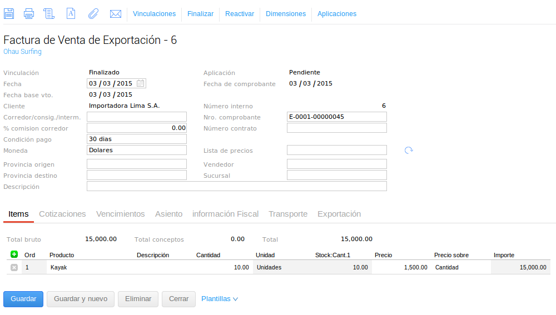Click the Descripción column header in items table
This screenshot has width=556, height=315.
pyautogui.click(x=153, y=255)
